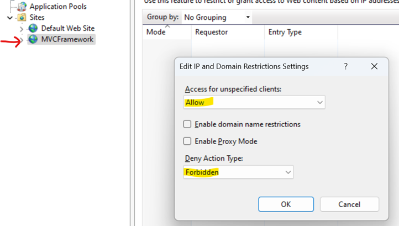Click the Cancel button
Screen dimensions: 399x226
pos(349,204)
